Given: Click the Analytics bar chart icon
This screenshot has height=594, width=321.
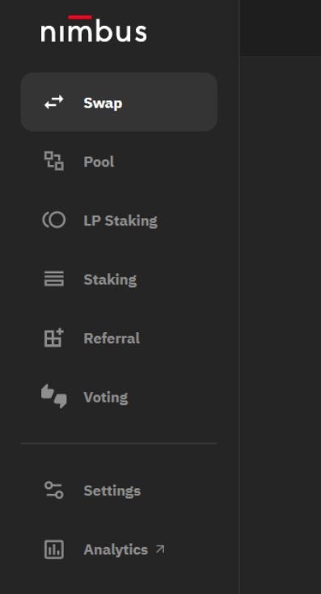Looking at the screenshot, I should [54, 550].
